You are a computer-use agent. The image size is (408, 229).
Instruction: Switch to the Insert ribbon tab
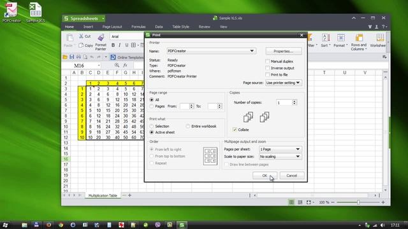[x=88, y=27]
